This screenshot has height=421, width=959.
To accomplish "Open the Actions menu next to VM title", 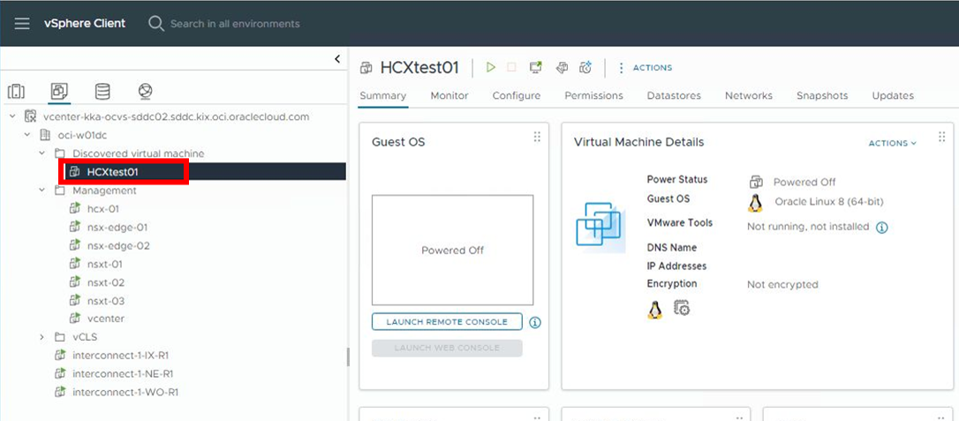I will (646, 67).
